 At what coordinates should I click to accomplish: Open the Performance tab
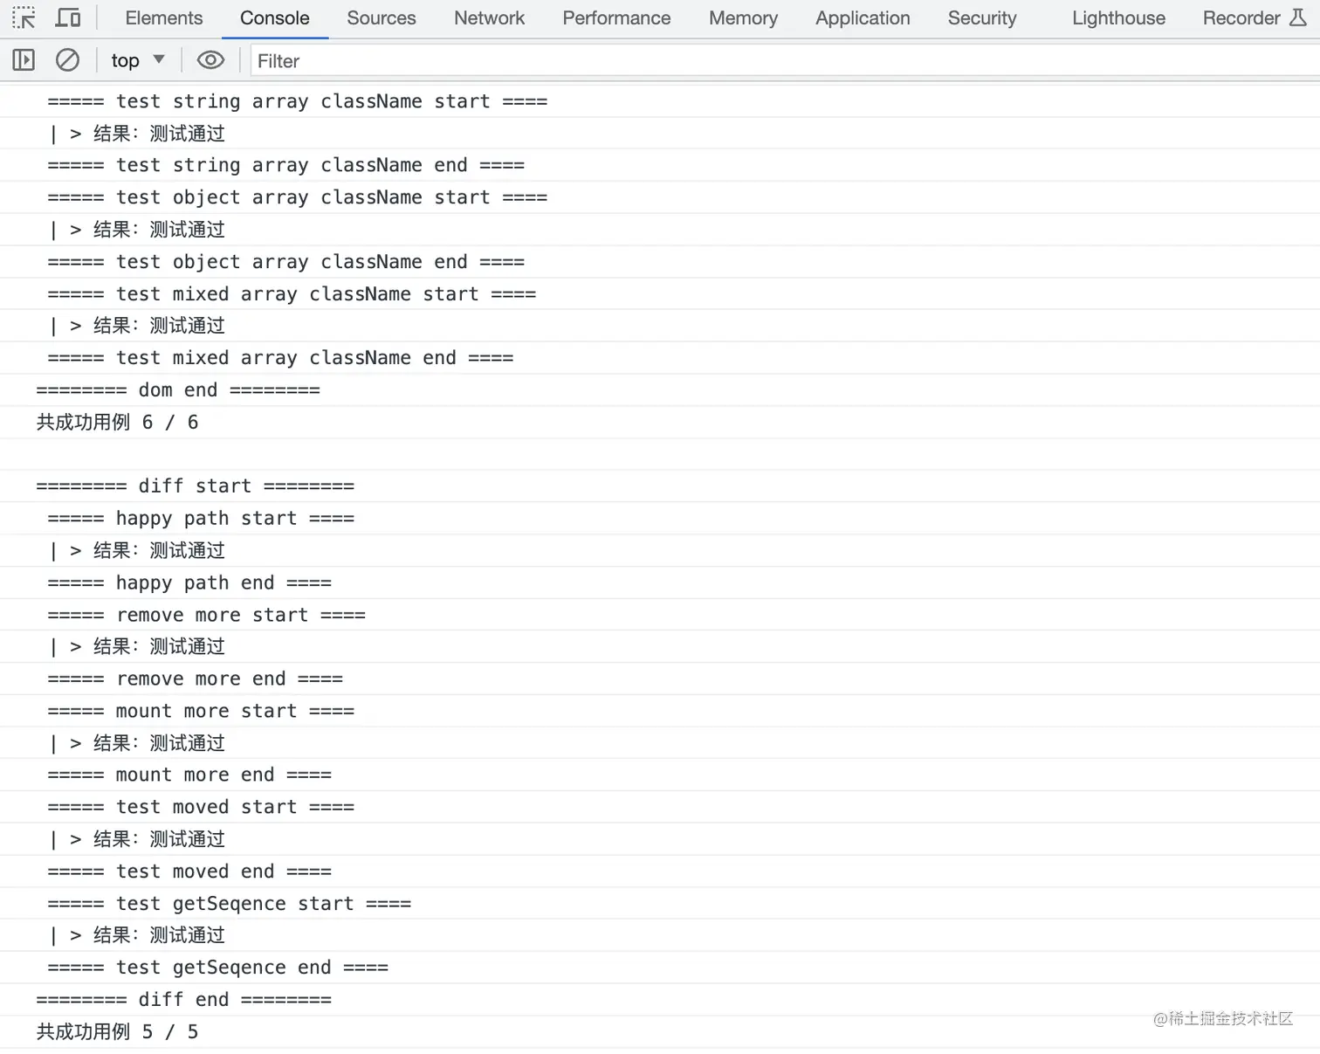point(616,18)
